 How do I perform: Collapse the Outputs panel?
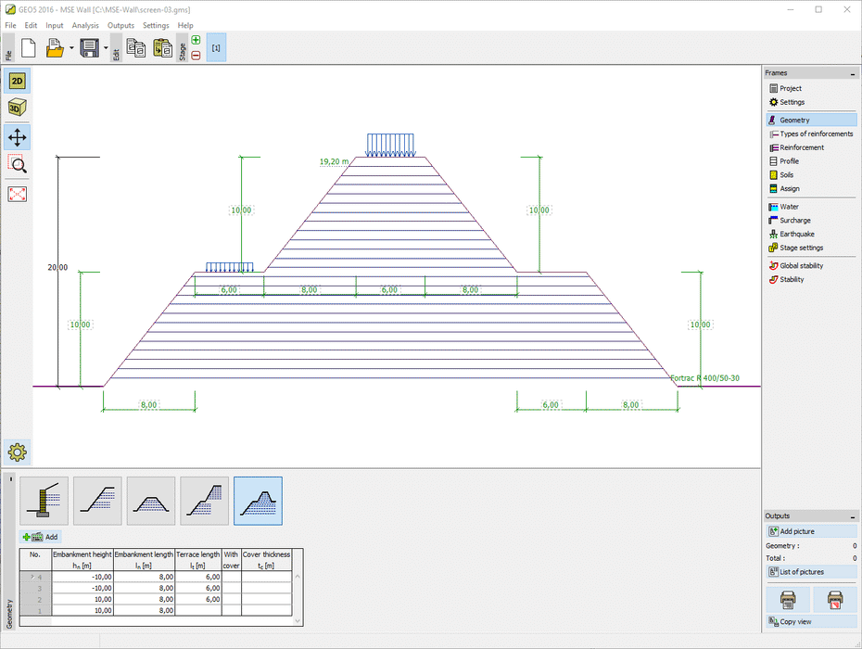pos(855,515)
